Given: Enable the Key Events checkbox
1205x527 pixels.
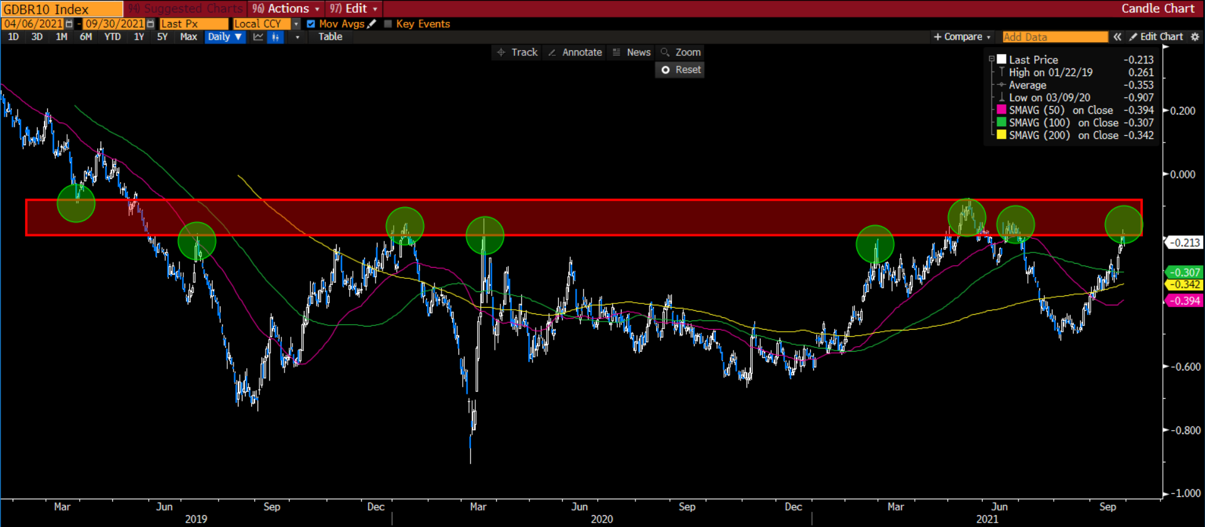Looking at the screenshot, I should tap(388, 24).
